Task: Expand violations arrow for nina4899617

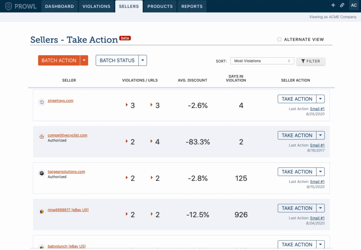Action: [x=127, y=214]
